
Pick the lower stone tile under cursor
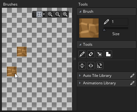pos(12,72)
